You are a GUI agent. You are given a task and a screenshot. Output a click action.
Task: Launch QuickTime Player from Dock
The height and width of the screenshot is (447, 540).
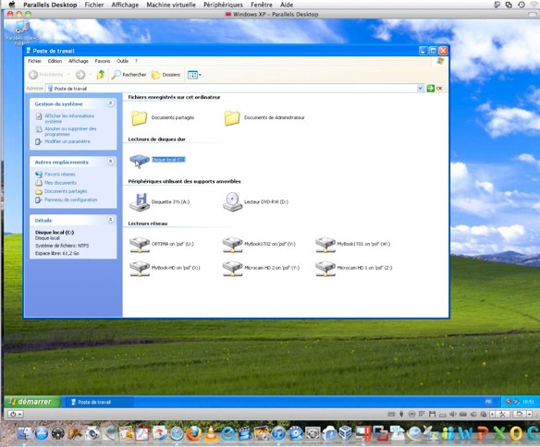pos(227,433)
